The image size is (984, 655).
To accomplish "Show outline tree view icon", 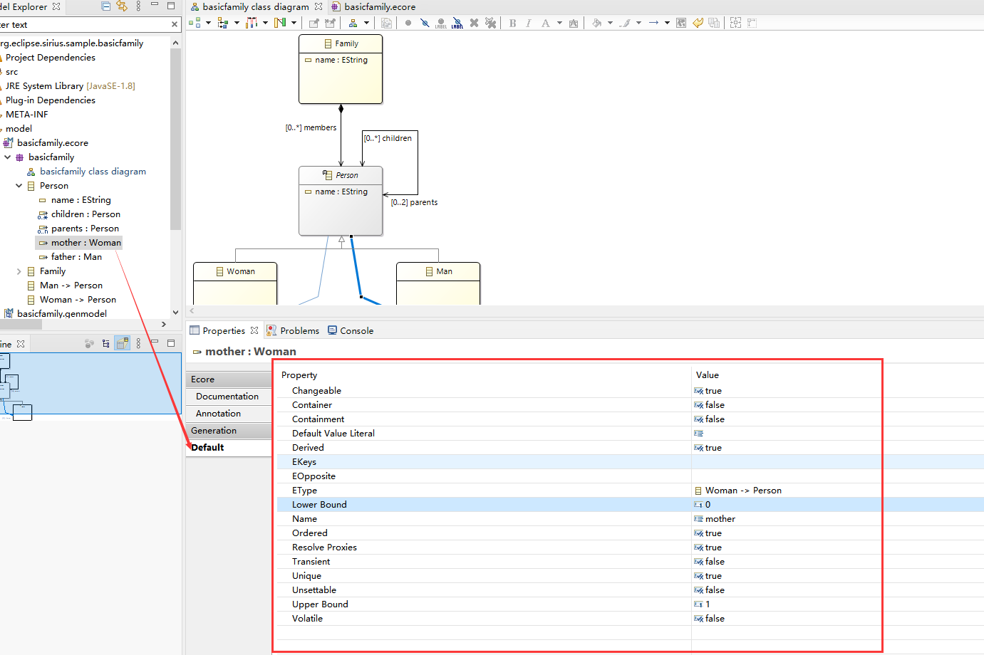I will [x=106, y=343].
